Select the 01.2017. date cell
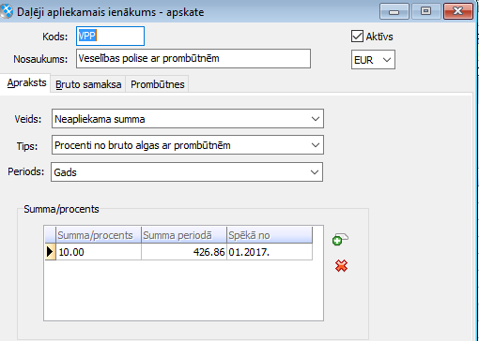The width and height of the screenshot is (479, 341). click(x=270, y=252)
